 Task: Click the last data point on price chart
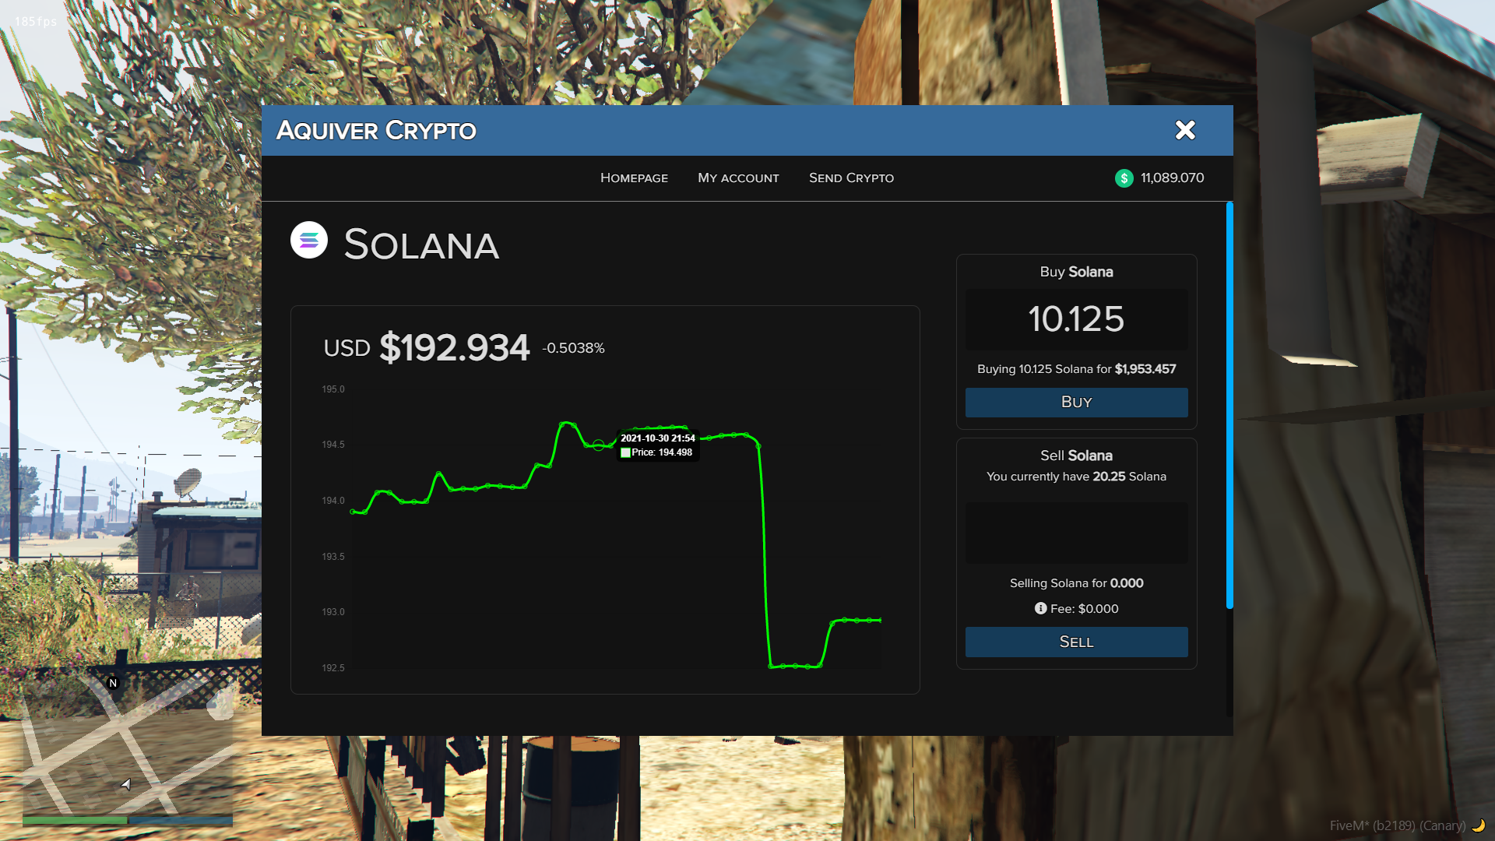[881, 620]
